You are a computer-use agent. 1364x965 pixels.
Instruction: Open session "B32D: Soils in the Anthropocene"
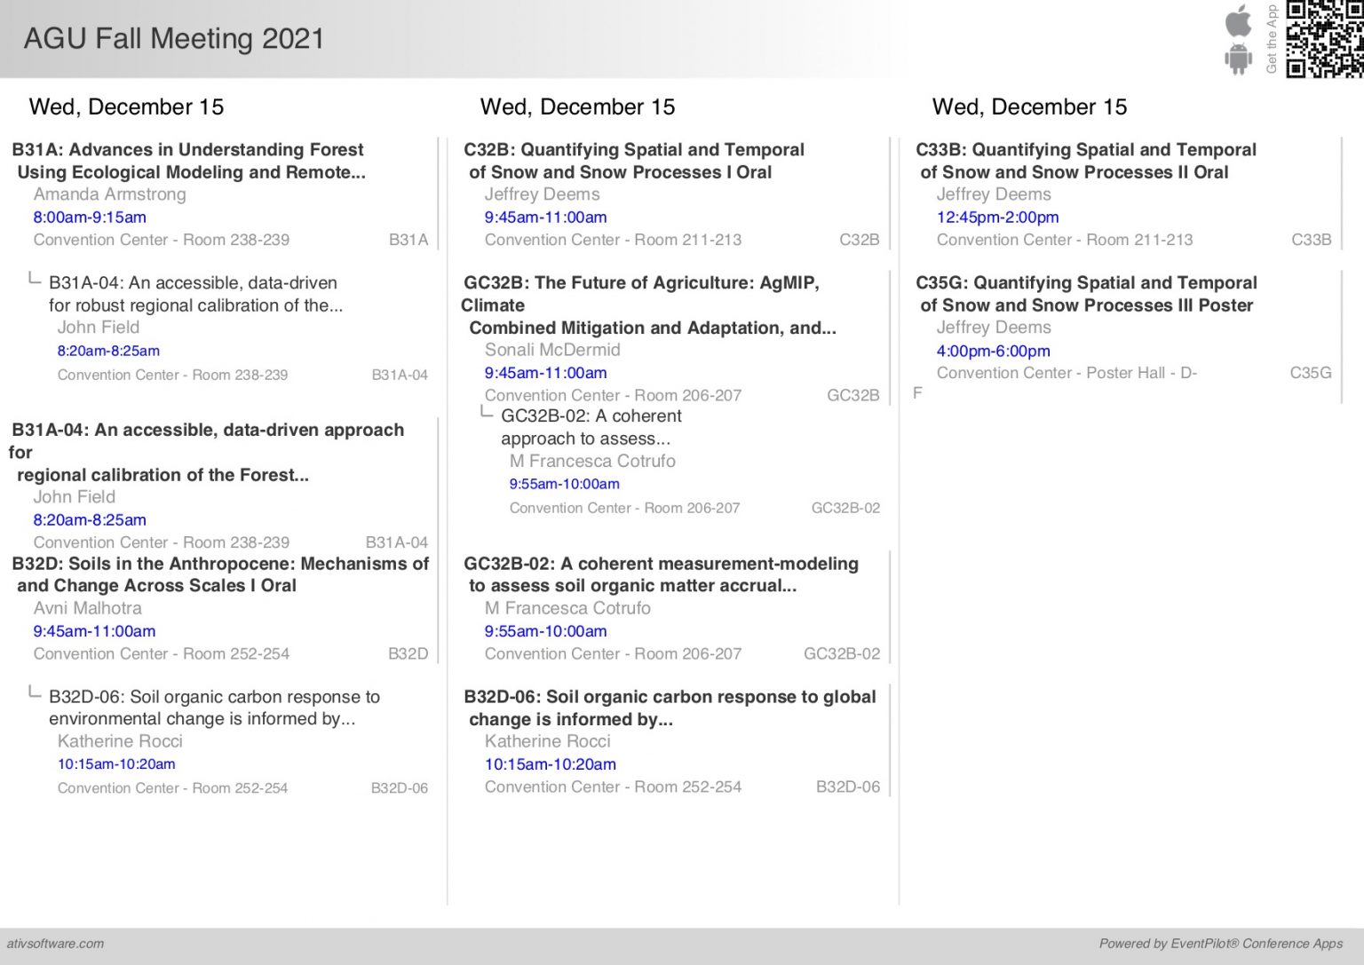point(220,574)
